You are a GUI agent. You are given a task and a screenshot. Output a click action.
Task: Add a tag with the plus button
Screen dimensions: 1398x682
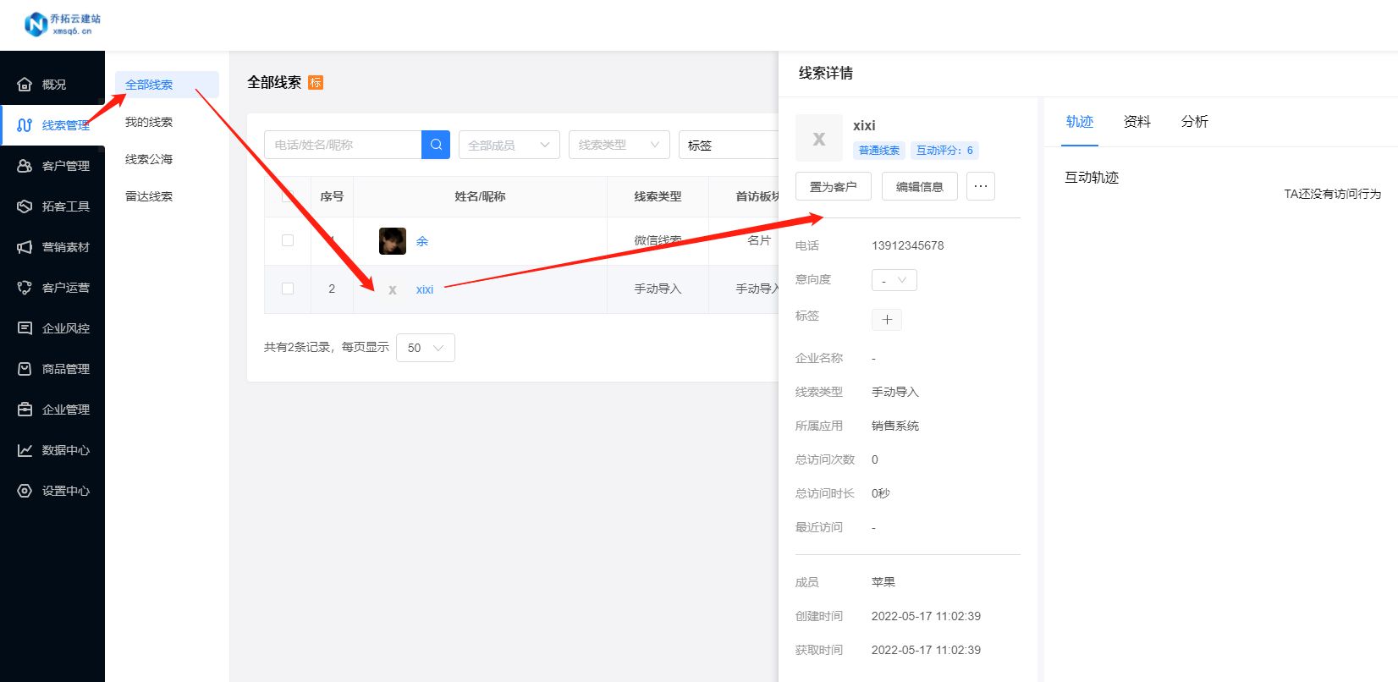click(887, 319)
